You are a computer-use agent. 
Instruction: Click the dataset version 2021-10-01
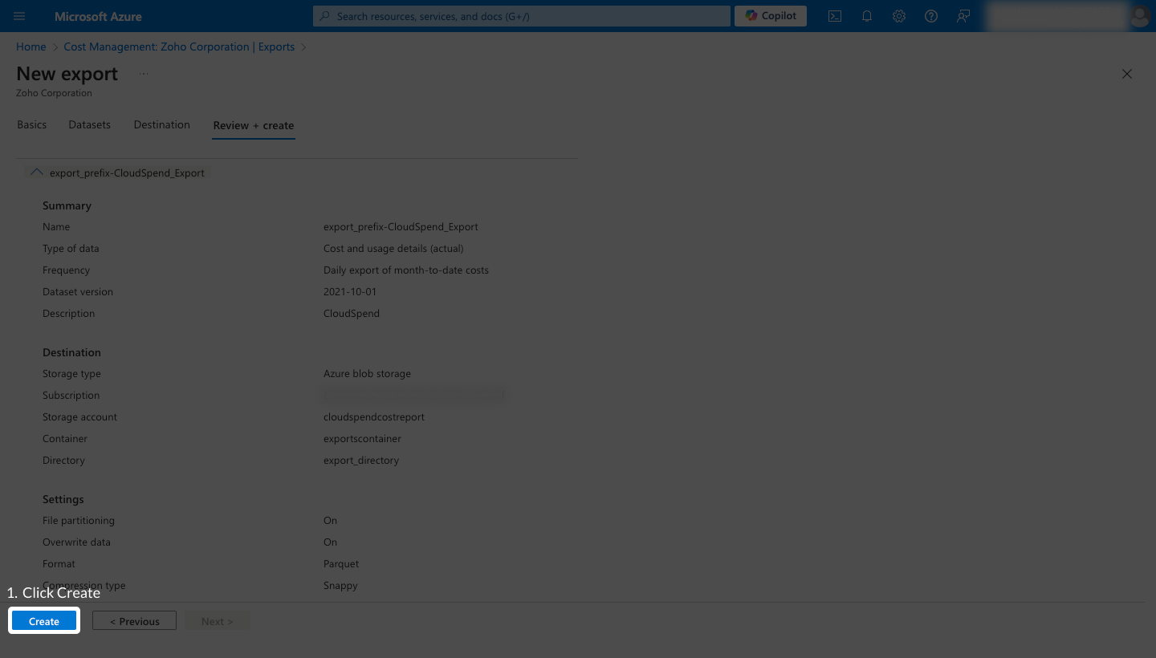350,292
